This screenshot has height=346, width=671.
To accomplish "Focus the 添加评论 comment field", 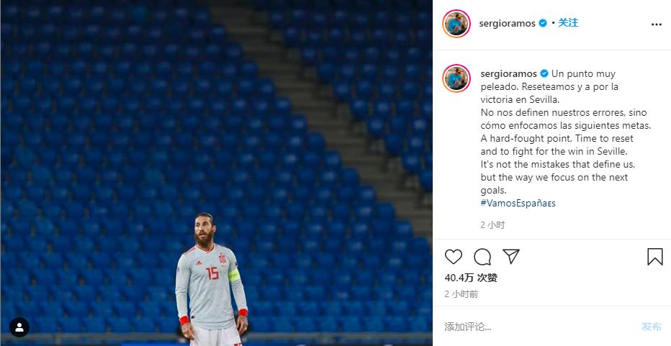I will pos(539,327).
